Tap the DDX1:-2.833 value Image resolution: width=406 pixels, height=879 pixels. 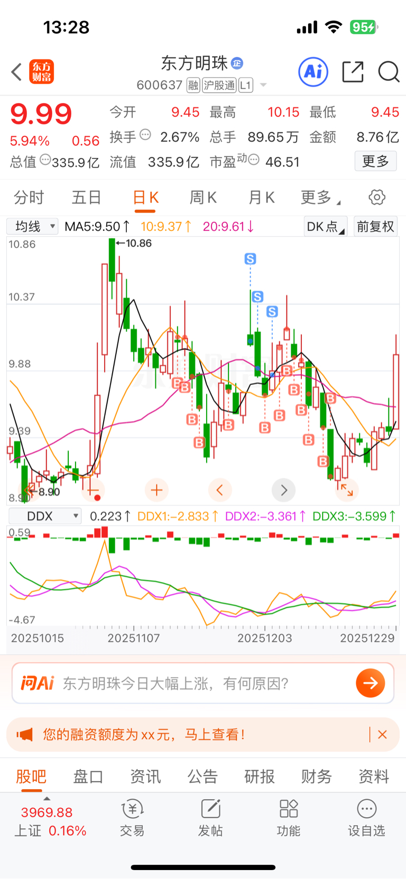point(178,516)
